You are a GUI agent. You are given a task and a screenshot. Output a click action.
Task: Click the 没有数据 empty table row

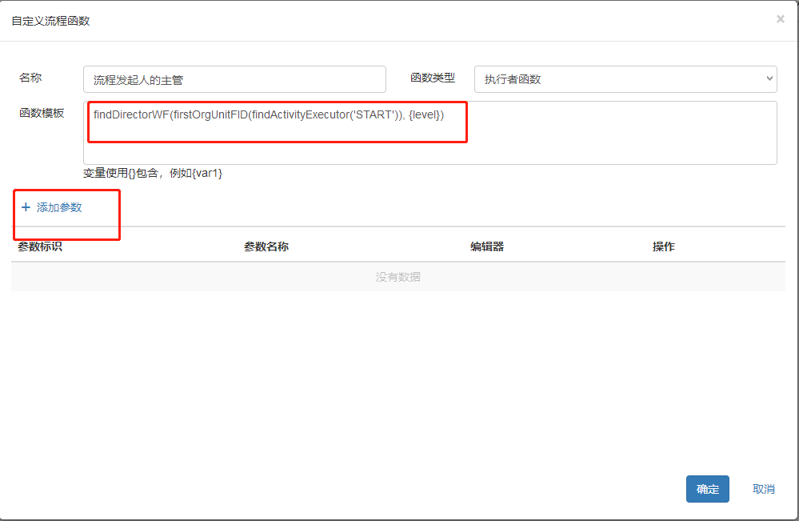(398, 277)
